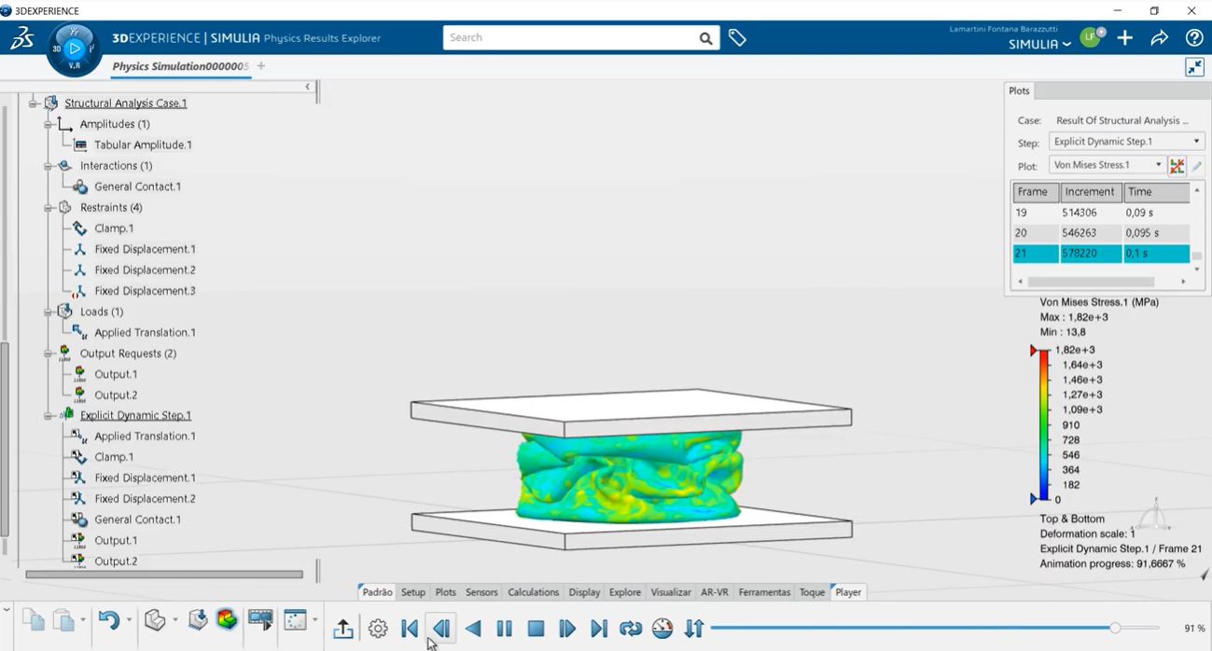Add a new tab with plus button
The image size is (1212, 651).
[x=261, y=66]
